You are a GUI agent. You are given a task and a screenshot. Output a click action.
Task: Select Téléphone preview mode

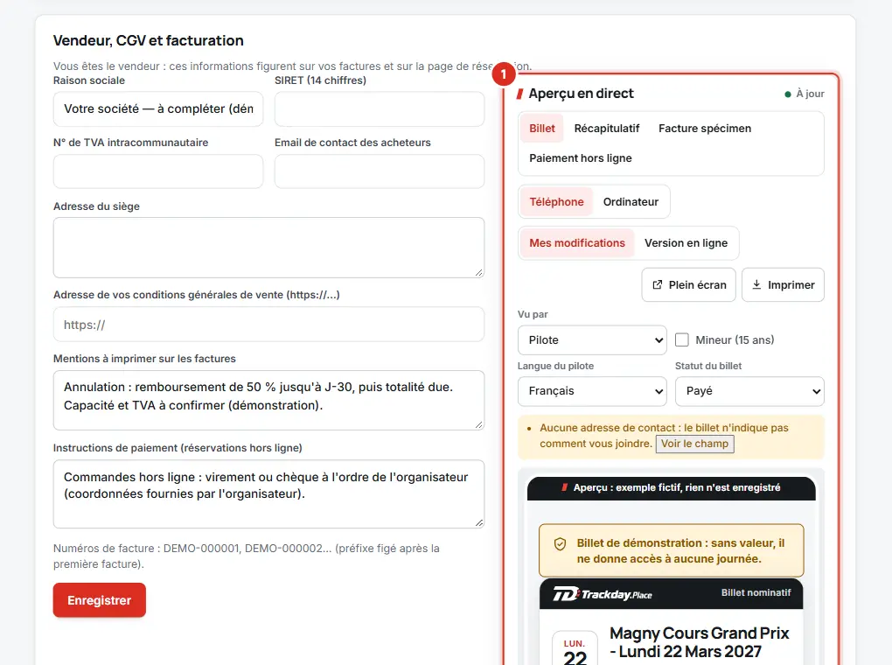[556, 201]
